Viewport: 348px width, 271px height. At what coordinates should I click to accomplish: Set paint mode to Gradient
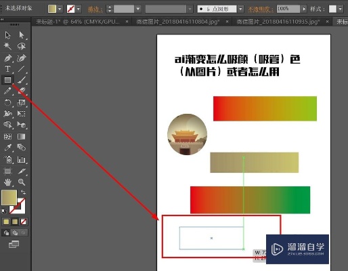pos(15,222)
